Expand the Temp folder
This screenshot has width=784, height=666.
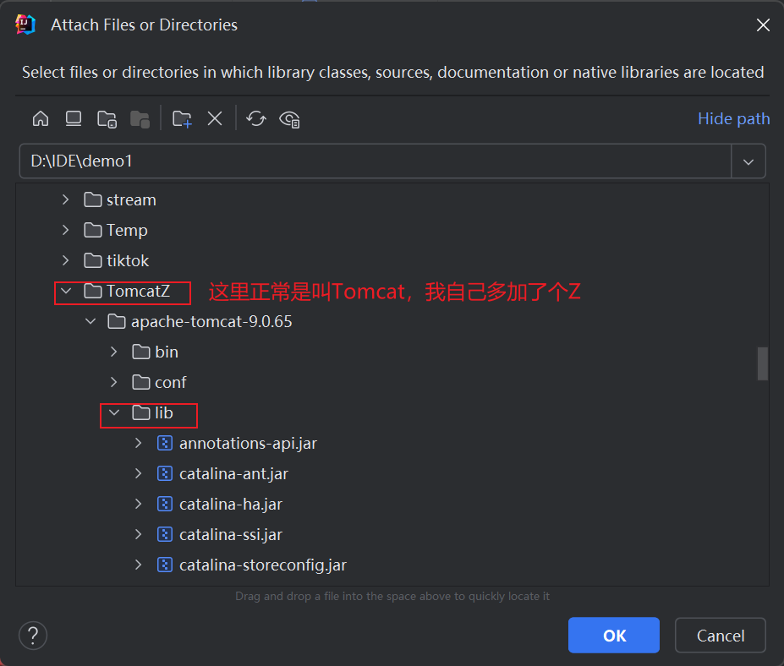(65, 231)
